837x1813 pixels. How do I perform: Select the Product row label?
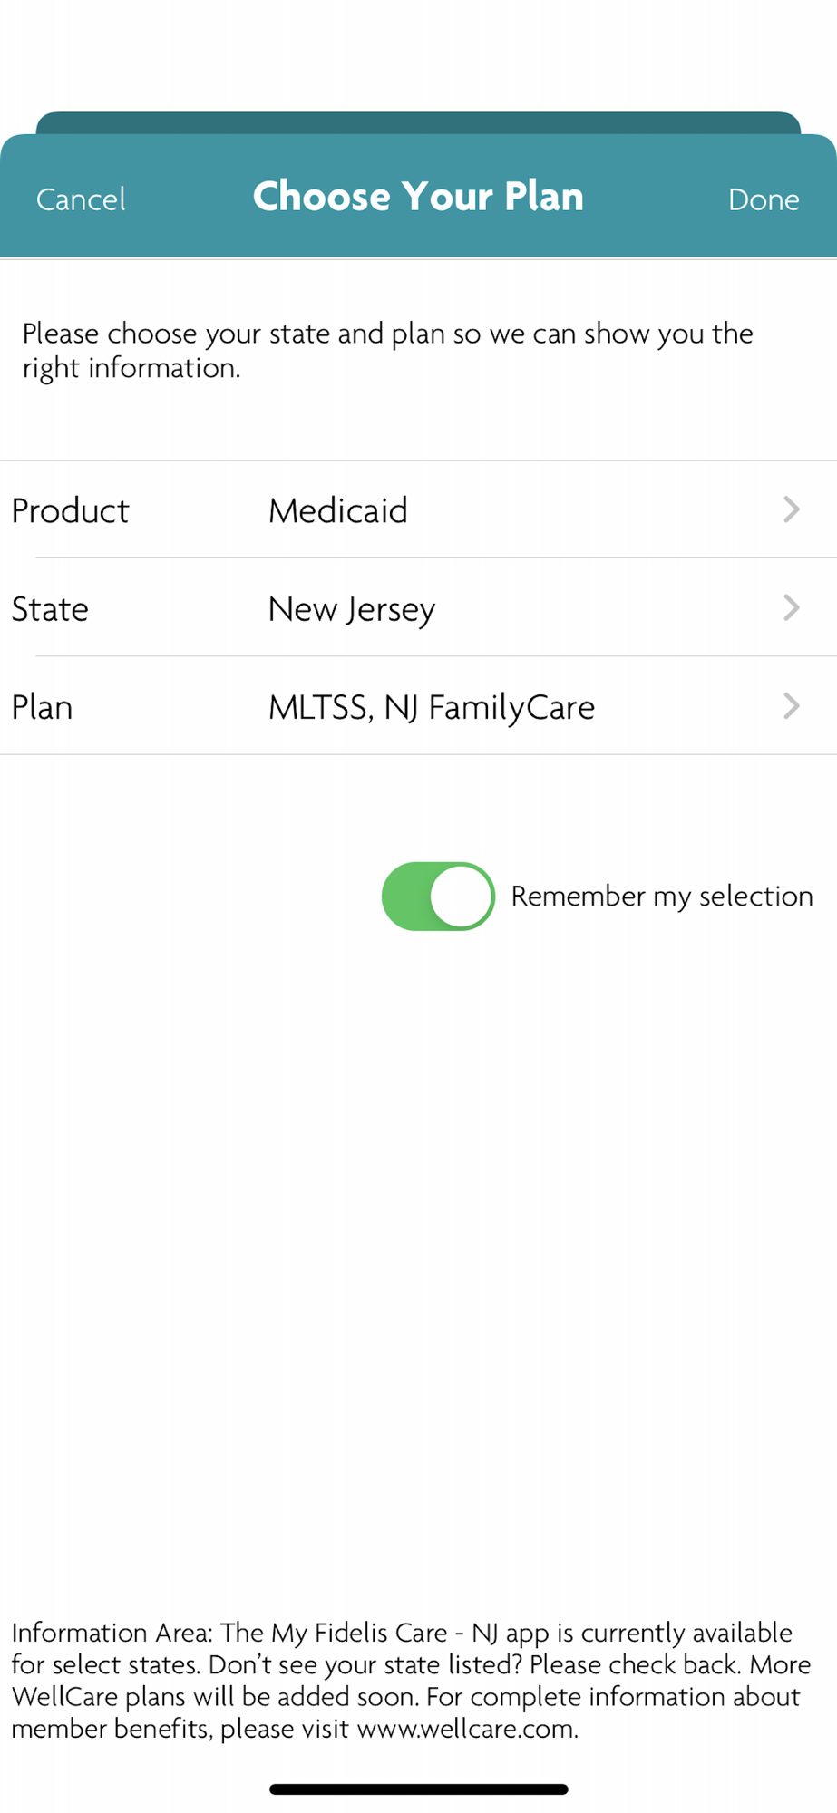pyautogui.click(x=71, y=510)
